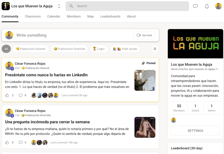Filter posts by Publicación Divertida
Viewport: 224px width, 154px height.
[69, 49]
